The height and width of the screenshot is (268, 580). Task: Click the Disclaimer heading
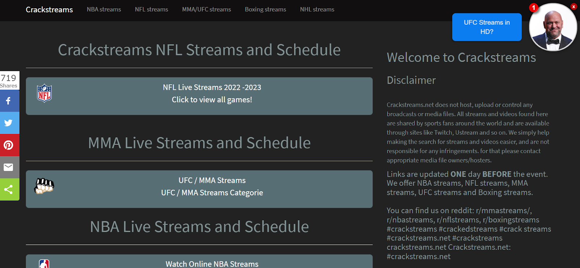[411, 80]
